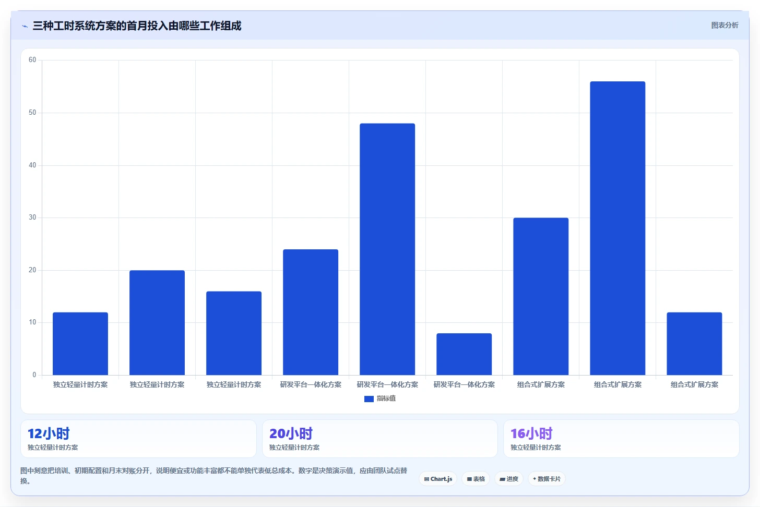
Task: Click the 16-value 独立轻量计时方案 bar
Action: click(234, 333)
